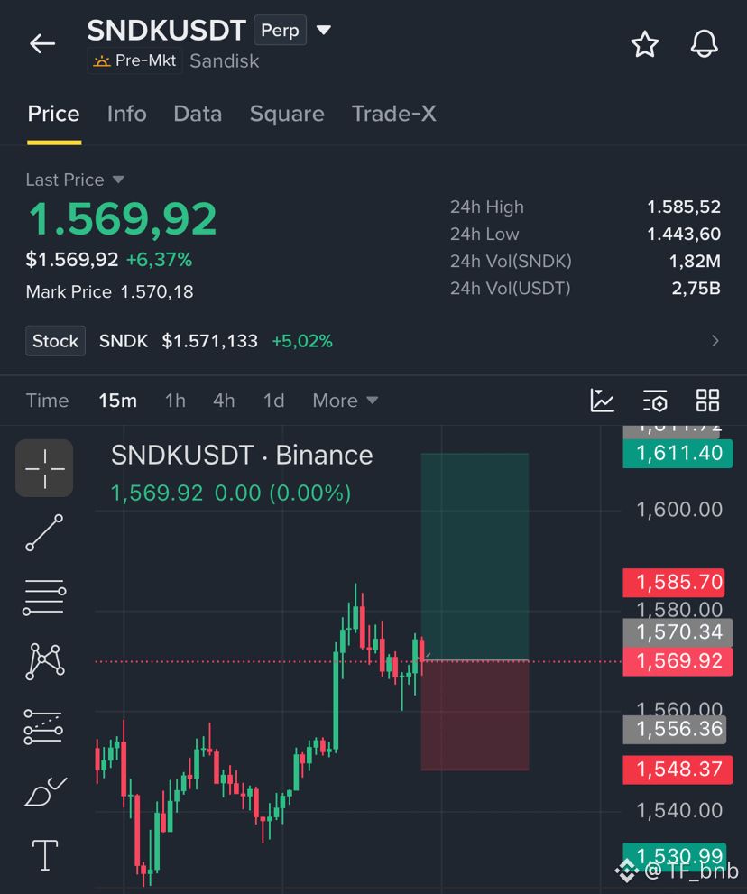Open stock details chevron on SNDK row

(715, 341)
